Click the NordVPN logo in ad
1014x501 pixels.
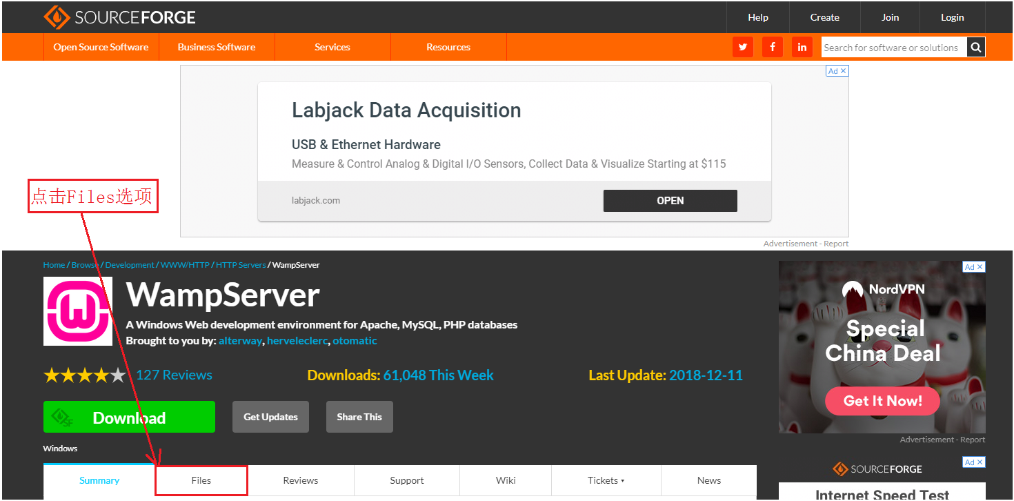pos(883,289)
